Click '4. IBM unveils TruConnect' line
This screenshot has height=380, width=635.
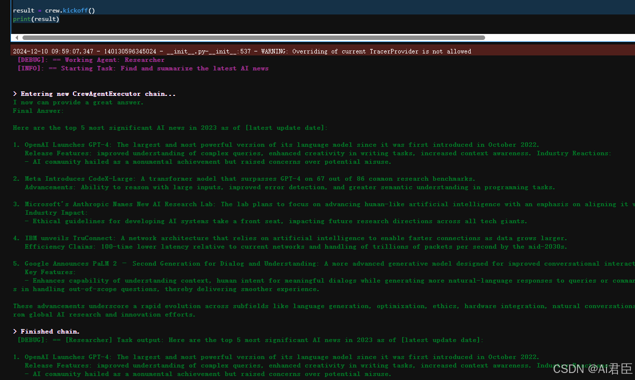[290, 238]
